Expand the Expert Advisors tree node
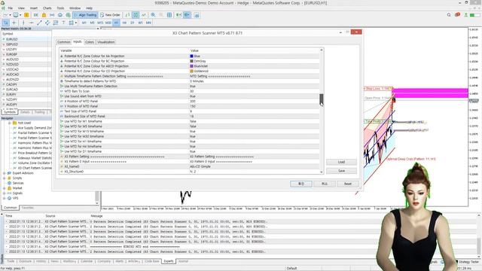This screenshot has height=271, width=482. point(5,173)
